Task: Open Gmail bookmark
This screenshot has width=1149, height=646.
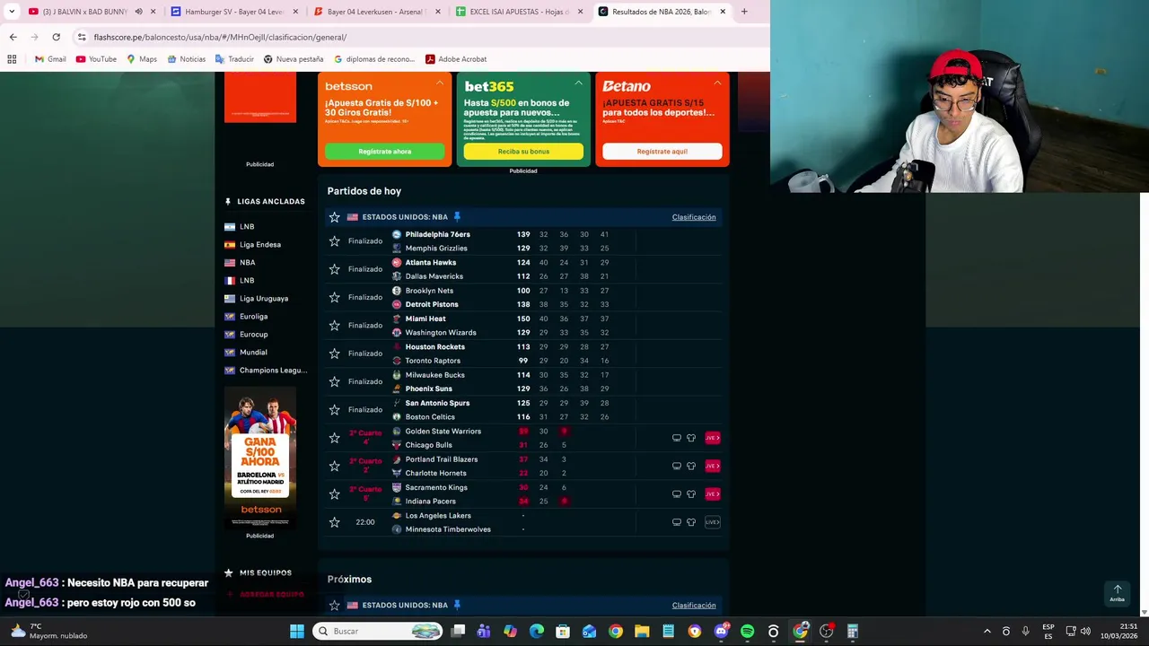Action: point(50,59)
